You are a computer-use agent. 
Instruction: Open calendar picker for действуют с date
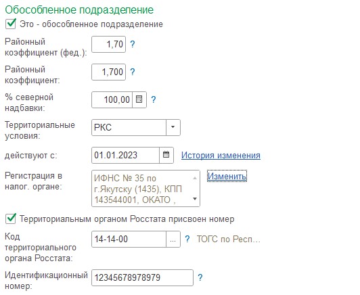[x=166, y=155]
